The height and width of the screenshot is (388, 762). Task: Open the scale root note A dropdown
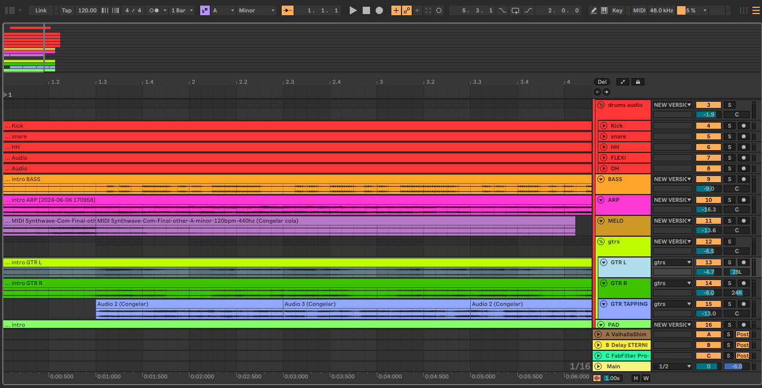click(223, 10)
